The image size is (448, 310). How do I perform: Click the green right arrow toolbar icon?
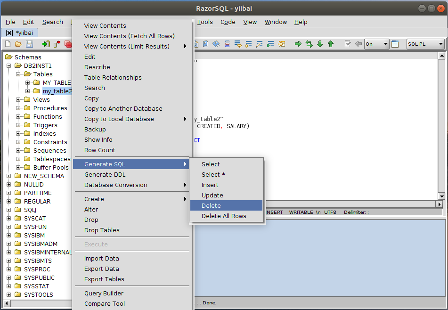298,44
